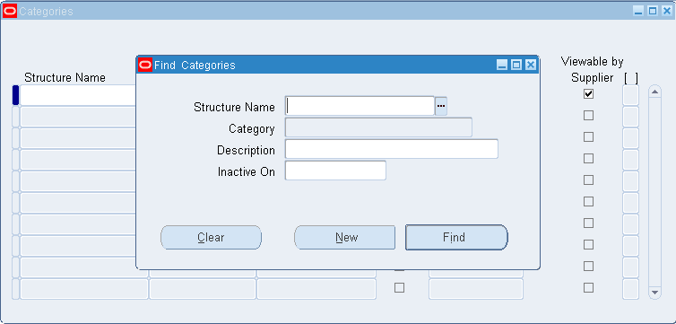
Task: Minimize the main Categories window
Action: (x=638, y=11)
